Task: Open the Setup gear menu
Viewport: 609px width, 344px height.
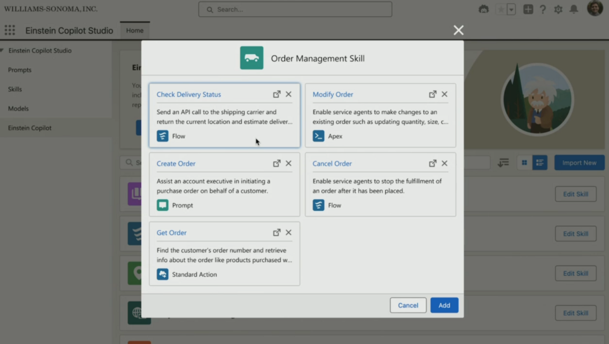Action: click(x=558, y=9)
